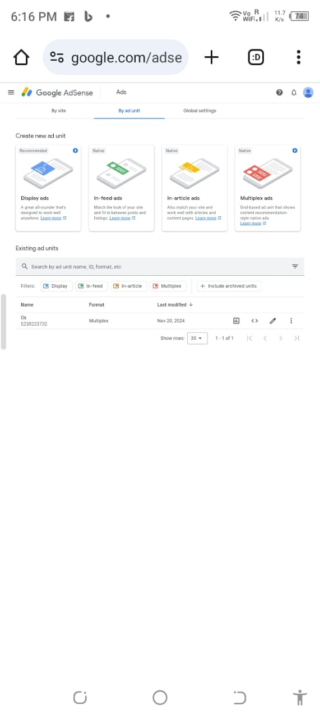This screenshot has width=320, height=719.
Task: Jump to the first page of rows
Action: pyautogui.click(x=249, y=338)
